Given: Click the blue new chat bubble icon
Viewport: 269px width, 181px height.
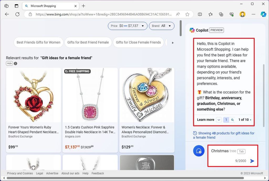Looking at the screenshot, I should click(x=199, y=151).
